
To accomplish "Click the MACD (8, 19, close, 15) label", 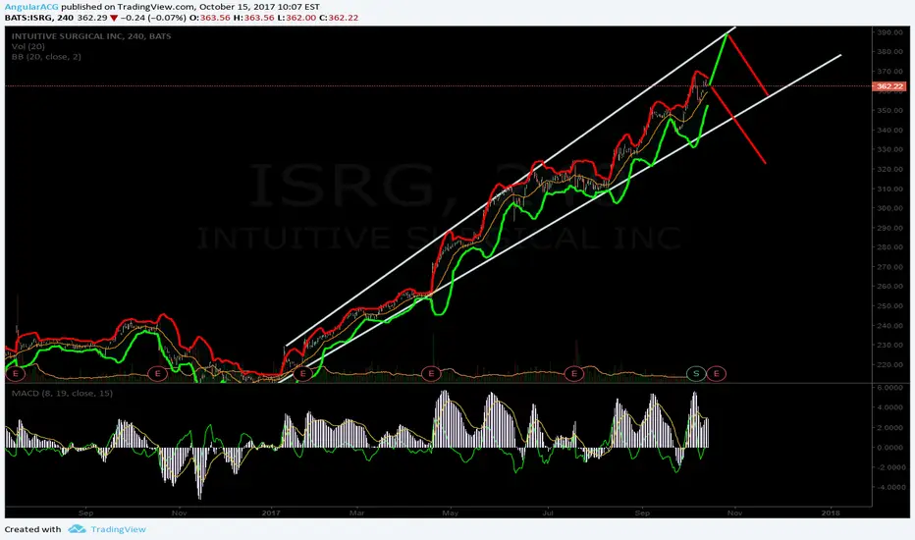I will tap(63, 394).
